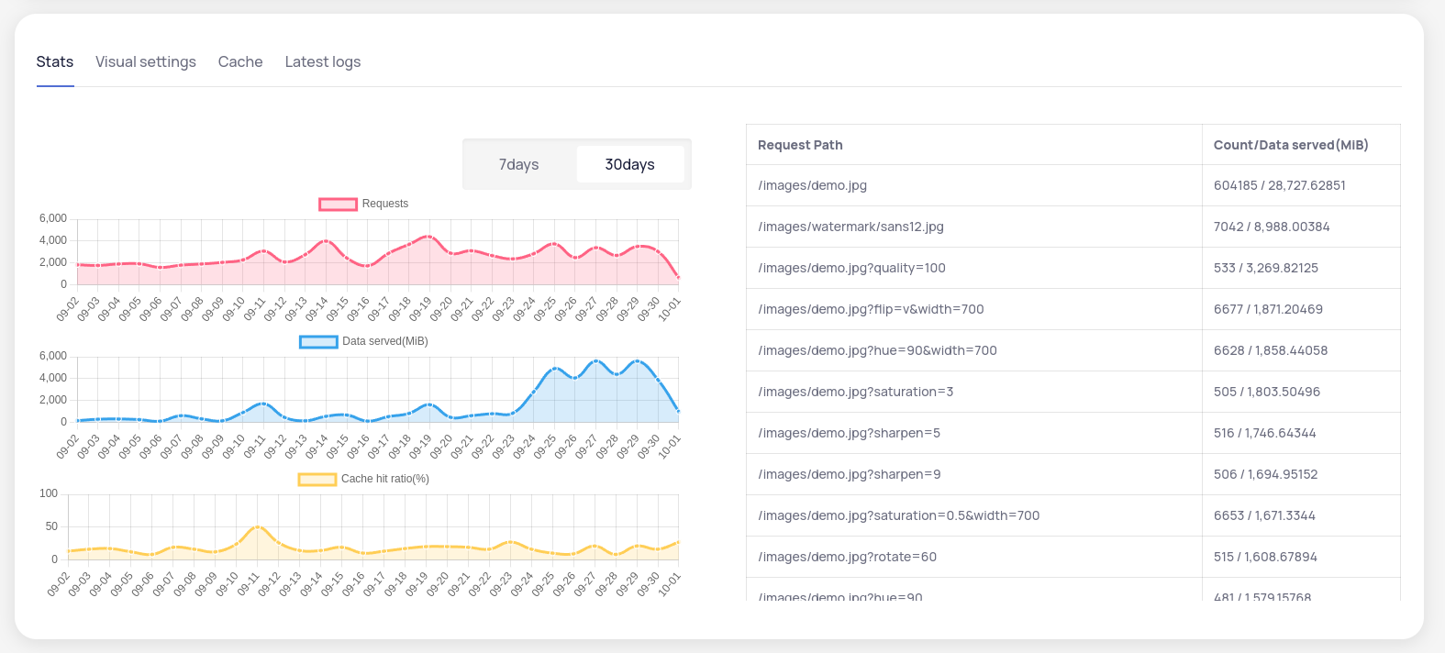Switch to the Stats tab

click(55, 61)
